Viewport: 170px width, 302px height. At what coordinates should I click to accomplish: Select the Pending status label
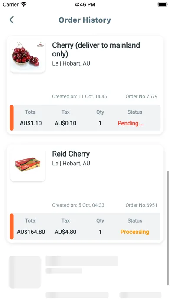point(131,123)
